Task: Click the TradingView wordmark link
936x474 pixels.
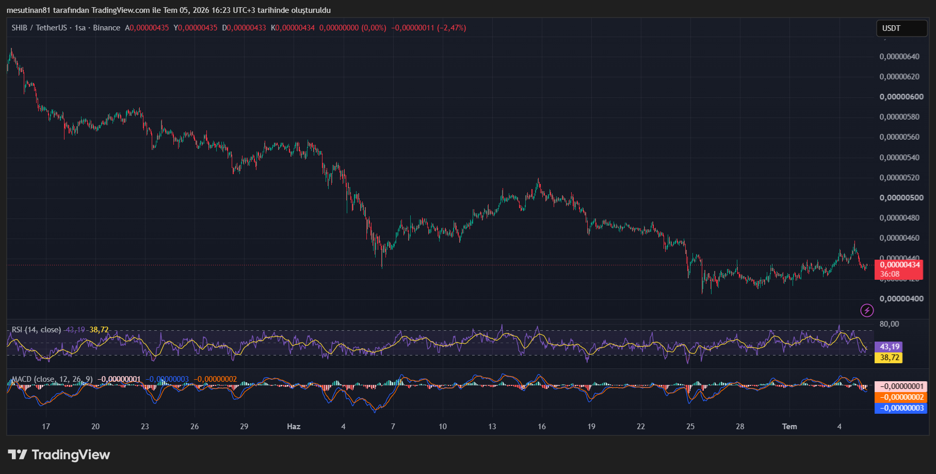Action: (x=71, y=454)
